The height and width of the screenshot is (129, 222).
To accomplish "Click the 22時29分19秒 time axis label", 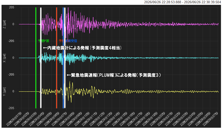I will click(x=150, y=119).
